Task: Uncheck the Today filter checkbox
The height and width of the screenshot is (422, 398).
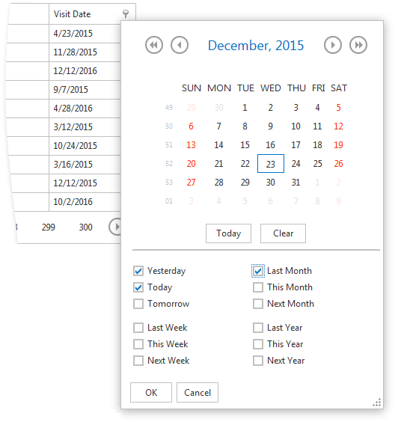Action: coord(138,287)
